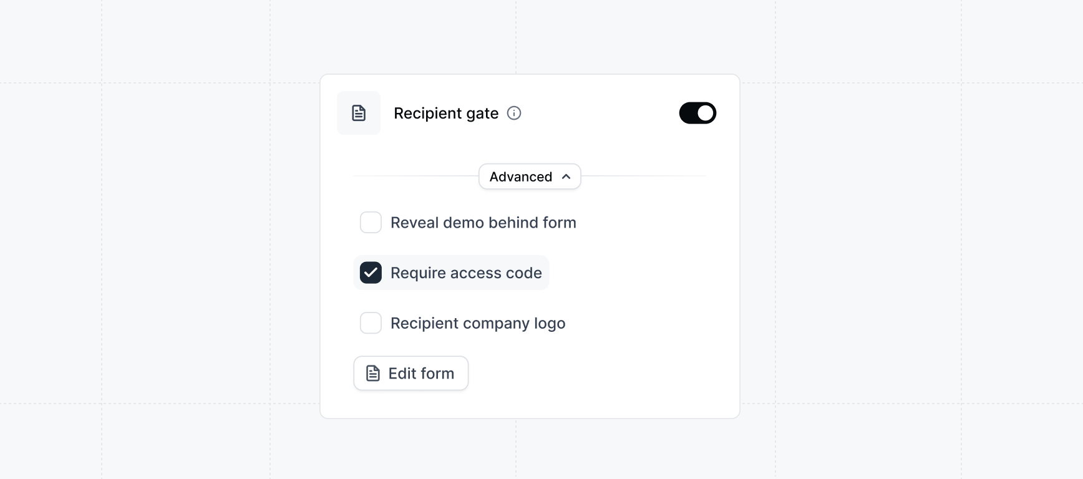
Task: Click the Reveal demo behind form label
Action: (x=483, y=223)
